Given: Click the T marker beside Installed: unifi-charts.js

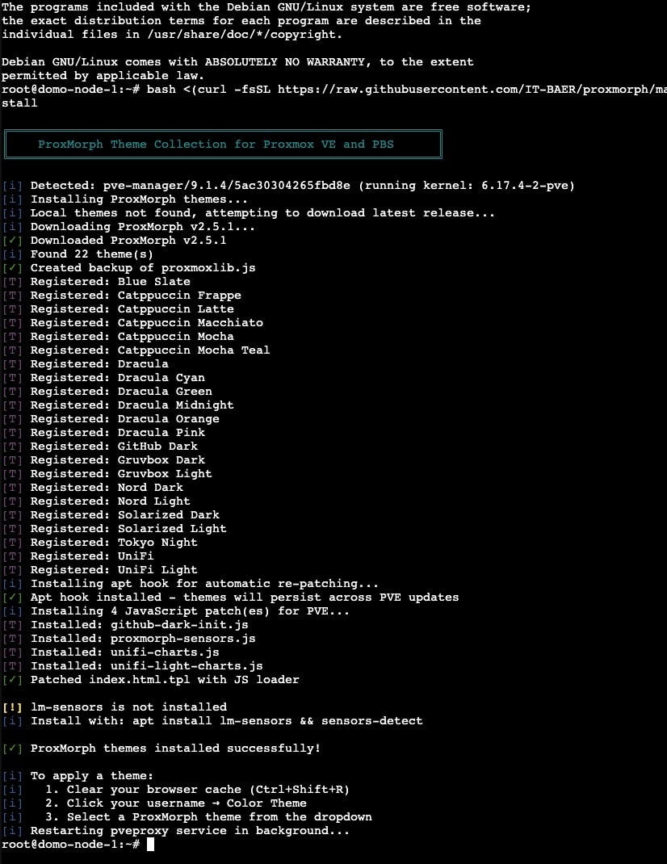Looking at the screenshot, I should (x=13, y=652).
